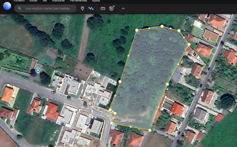
Task: Open the Ver menu
Action: [45, 1]
